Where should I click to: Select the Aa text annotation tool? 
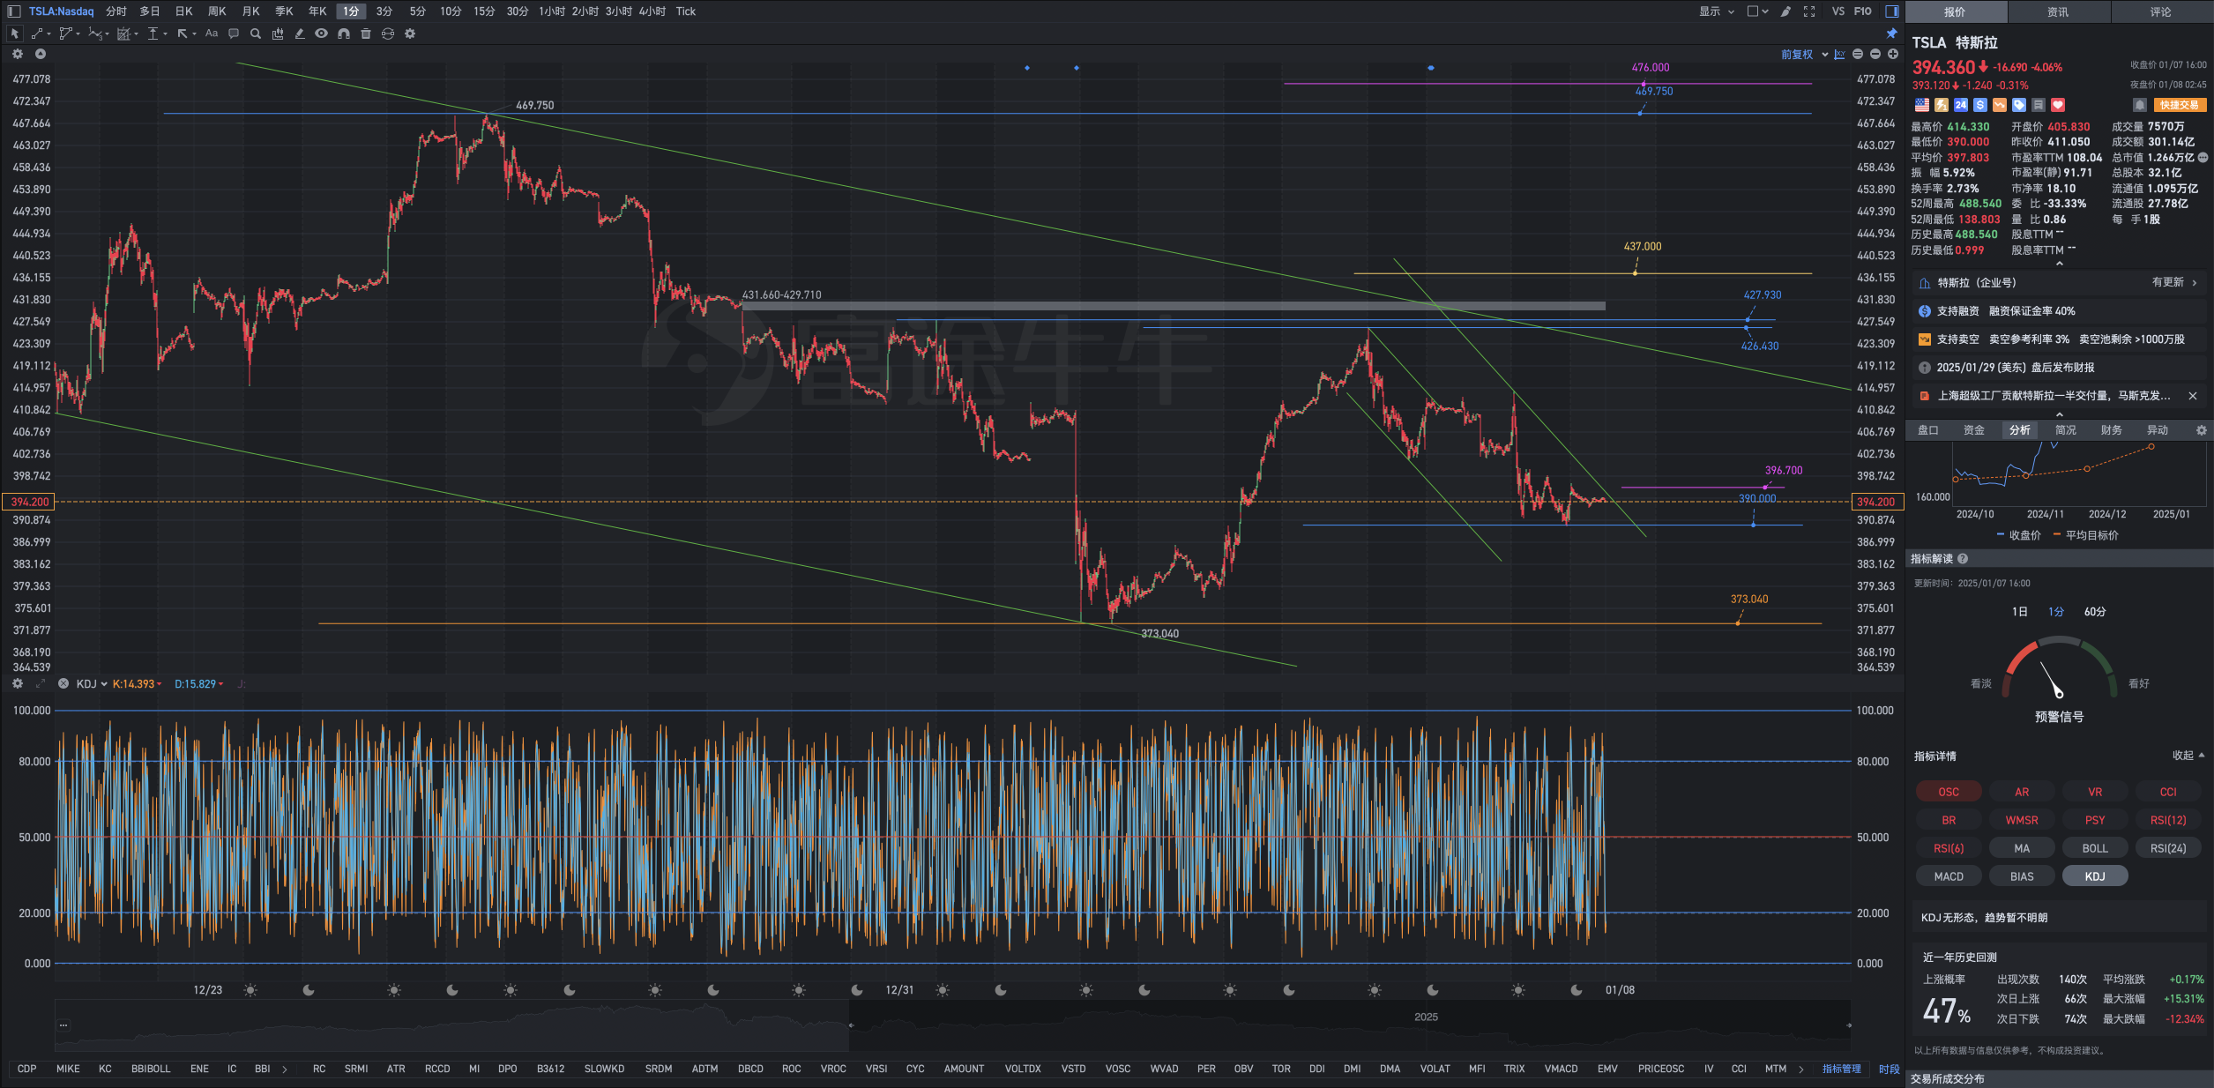pos(212,34)
